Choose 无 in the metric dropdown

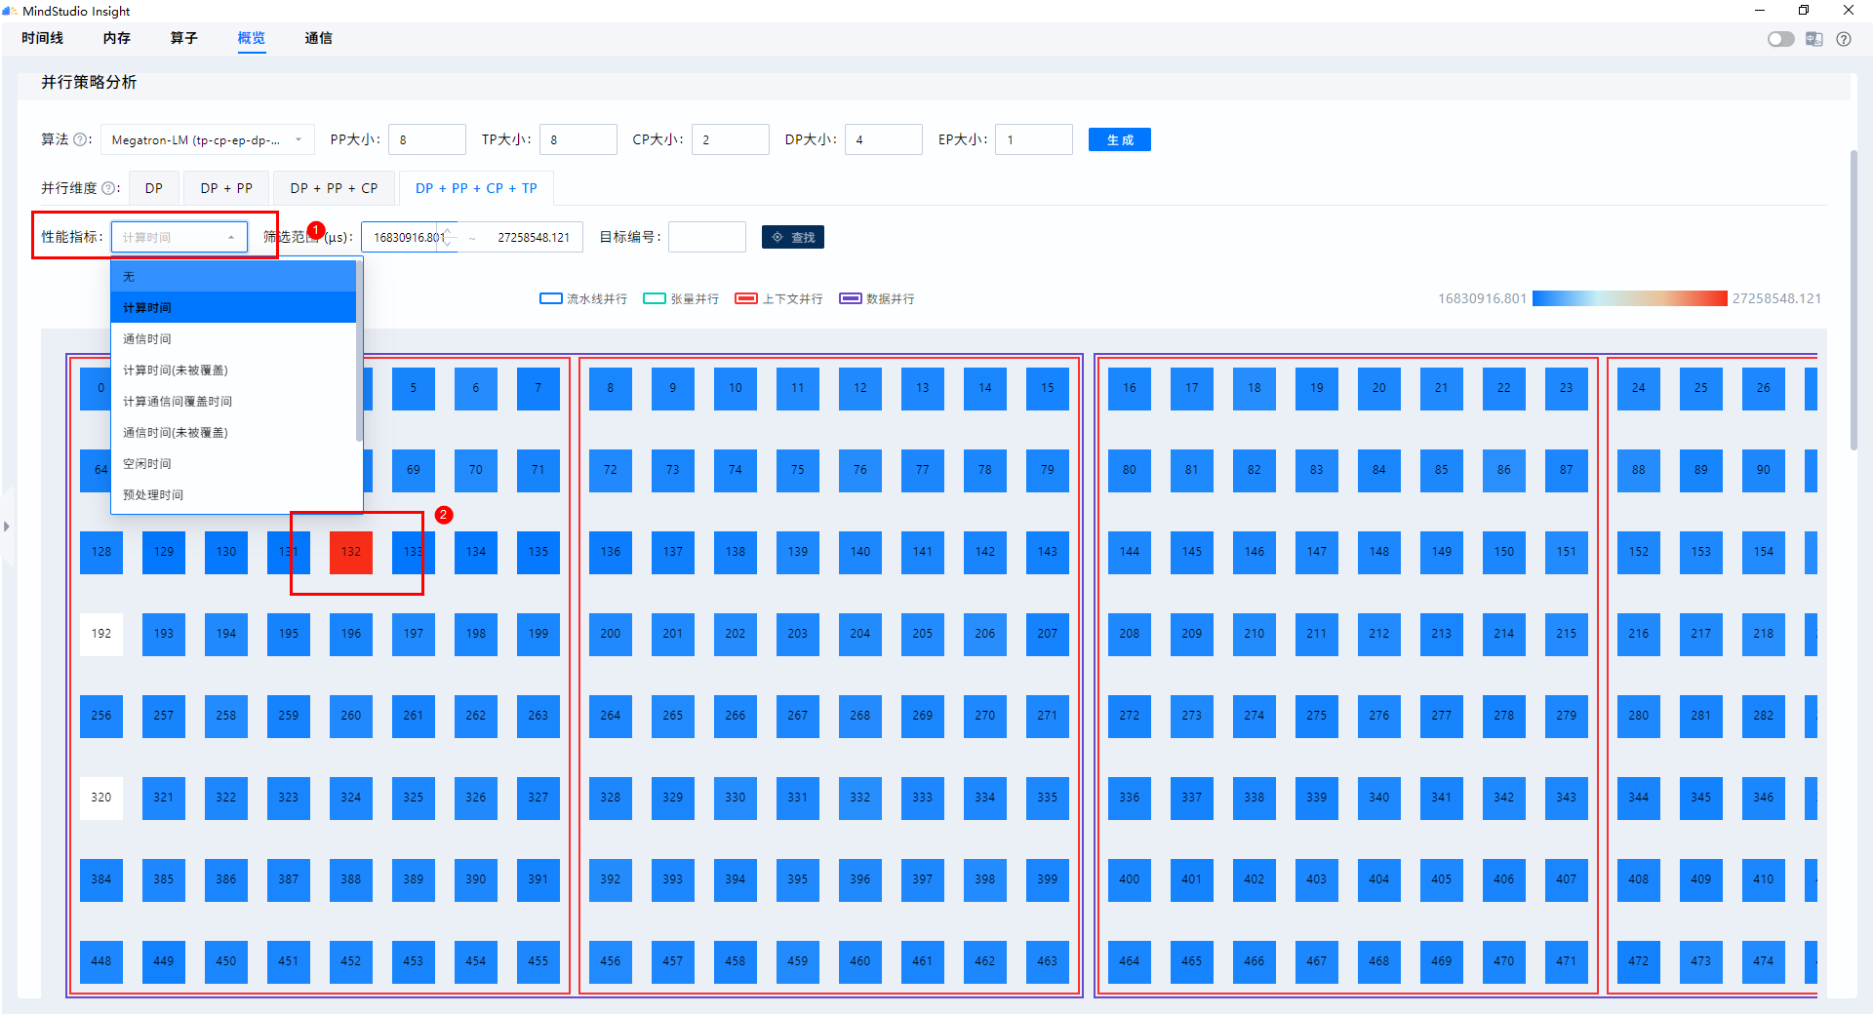pyautogui.click(x=233, y=277)
